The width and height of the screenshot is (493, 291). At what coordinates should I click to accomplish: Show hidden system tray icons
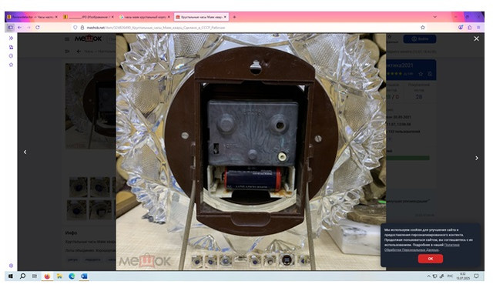(428, 276)
